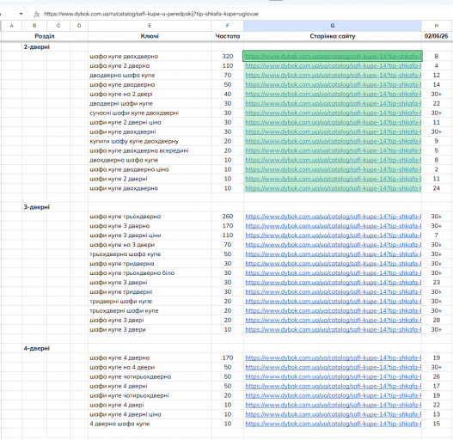Image resolution: width=453 pixels, height=440 pixels.
Task: Click the 'Сторінка сайту' header cell
Action: pos(333,36)
